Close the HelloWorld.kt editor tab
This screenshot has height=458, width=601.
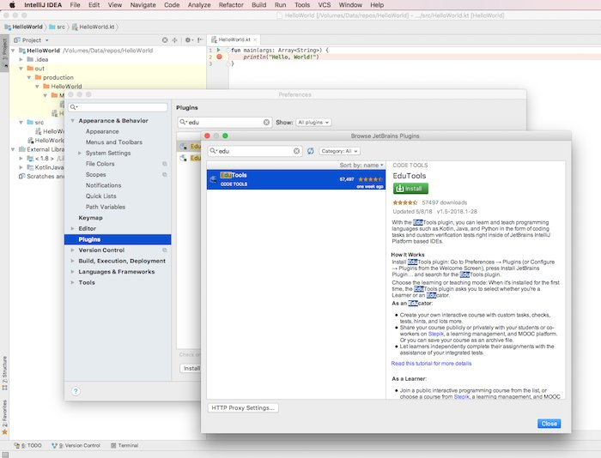[x=255, y=39]
